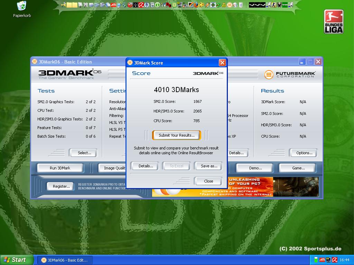This screenshot has height=265, width=354.
Task: Open Avira red umbrella icon in top dock
Action: click(x=141, y=5)
